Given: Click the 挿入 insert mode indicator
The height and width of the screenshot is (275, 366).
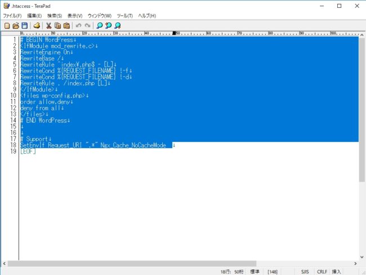Looking at the screenshot, I should 336,272.
